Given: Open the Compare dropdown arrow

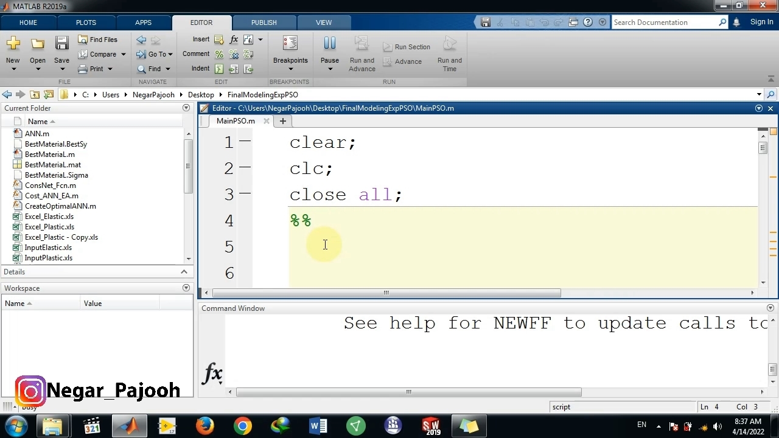Looking at the screenshot, I should (x=123, y=54).
